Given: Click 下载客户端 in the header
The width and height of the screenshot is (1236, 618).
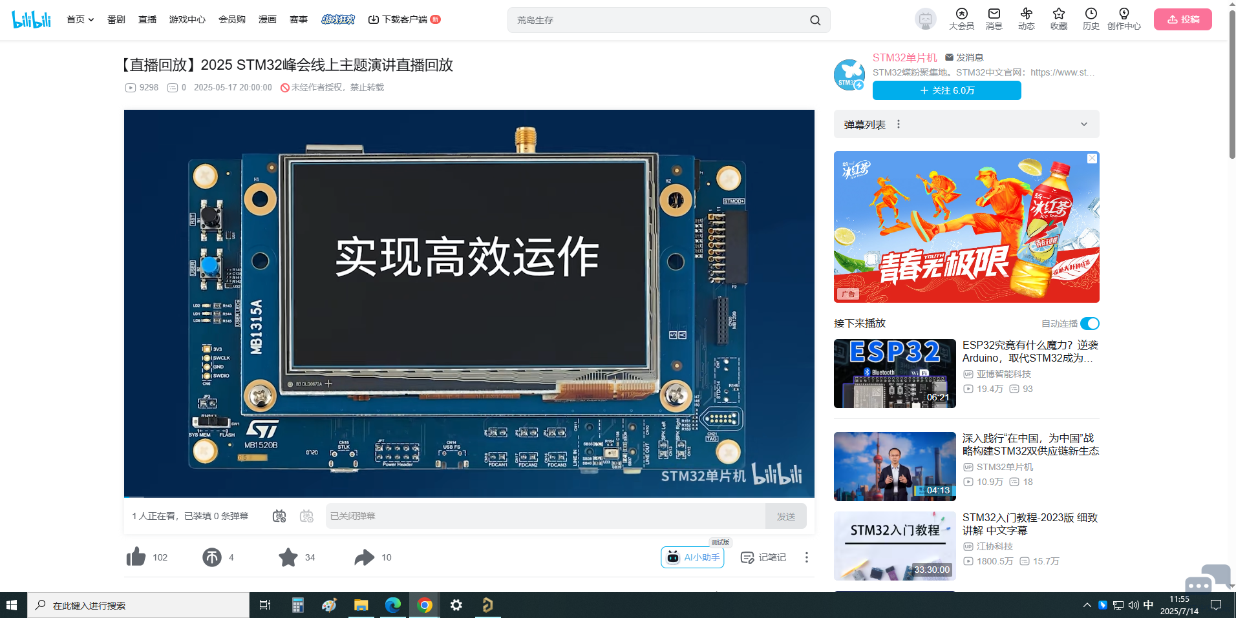Looking at the screenshot, I should [x=404, y=19].
